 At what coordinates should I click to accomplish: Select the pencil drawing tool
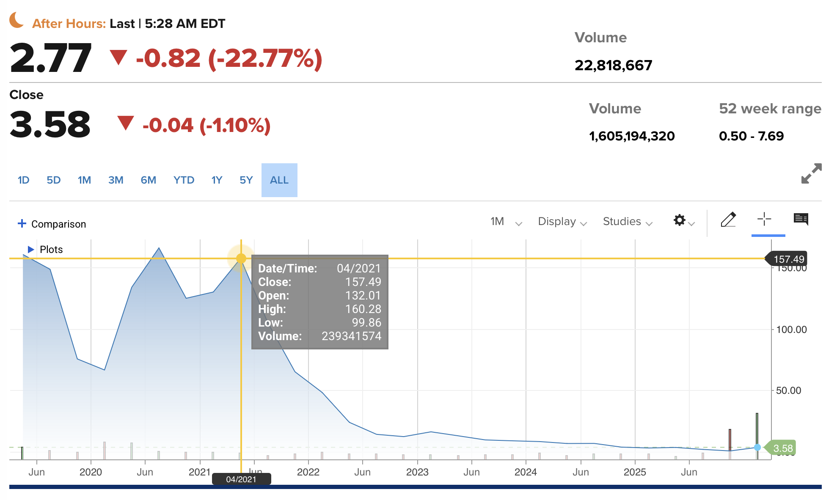[728, 220]
